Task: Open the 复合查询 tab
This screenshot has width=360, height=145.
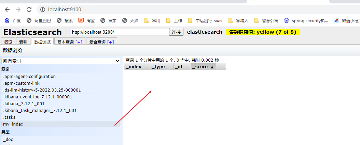Action: click(97, 42)
